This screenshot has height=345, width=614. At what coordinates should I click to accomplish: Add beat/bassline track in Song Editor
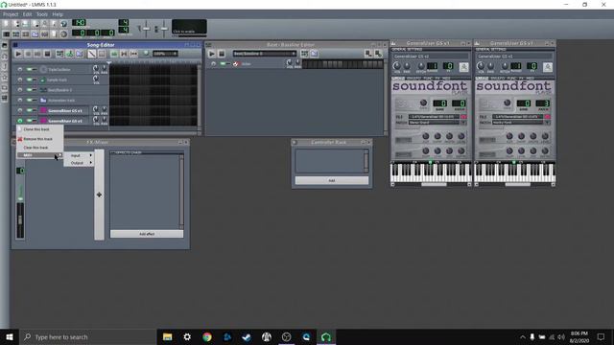[59, 54]
